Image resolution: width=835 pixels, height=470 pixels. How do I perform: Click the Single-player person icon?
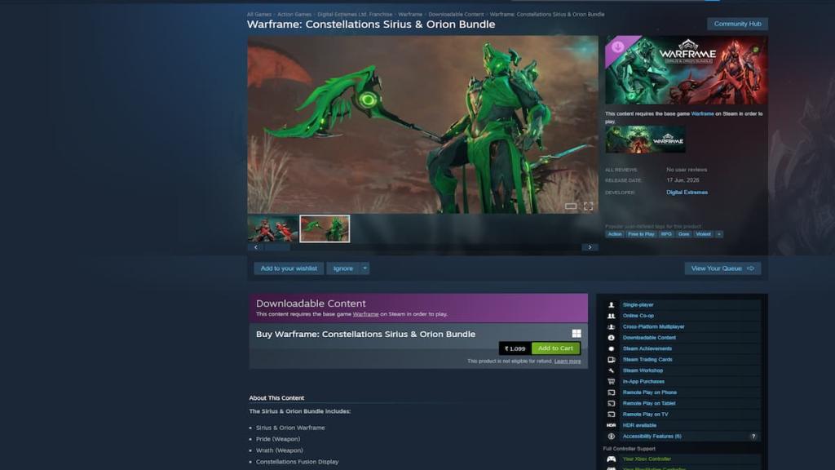[x=611, y=305]
